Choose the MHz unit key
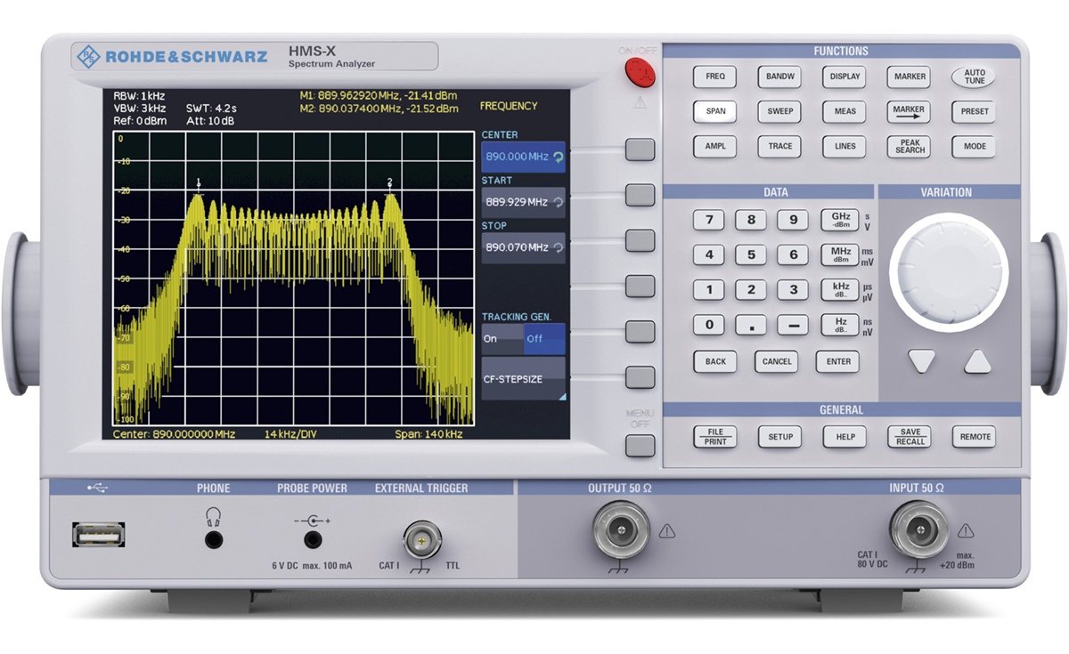 point(840,255)
